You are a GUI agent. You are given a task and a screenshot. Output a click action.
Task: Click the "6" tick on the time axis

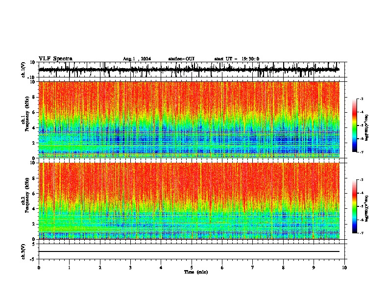(x=222, y=268)
